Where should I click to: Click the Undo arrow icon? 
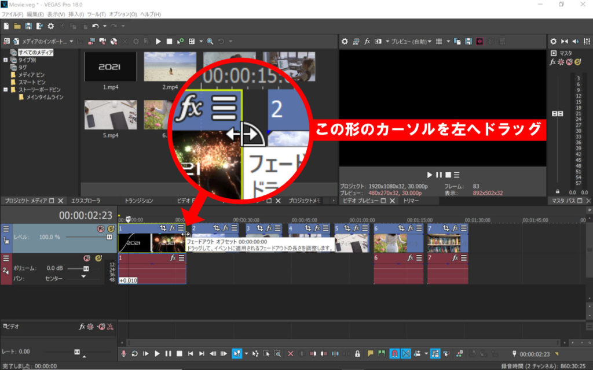[95, 26]
